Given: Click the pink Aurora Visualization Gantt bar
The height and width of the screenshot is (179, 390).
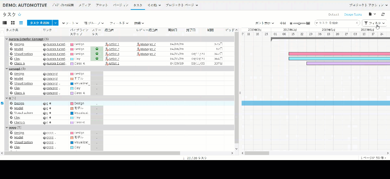Looking at the screenshot, I should (x=339, y=54).
